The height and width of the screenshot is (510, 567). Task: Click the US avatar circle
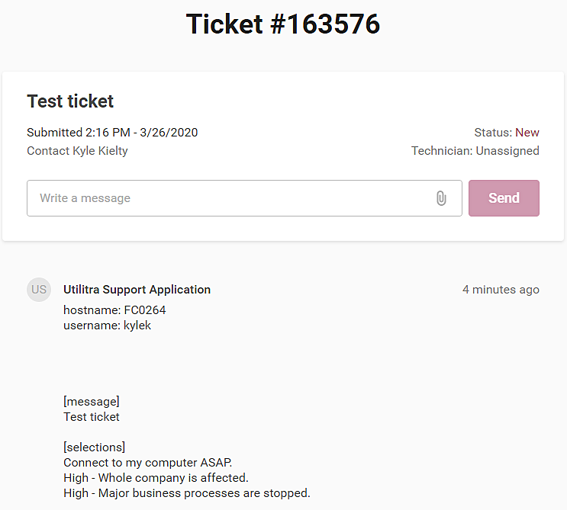point(39,290)
